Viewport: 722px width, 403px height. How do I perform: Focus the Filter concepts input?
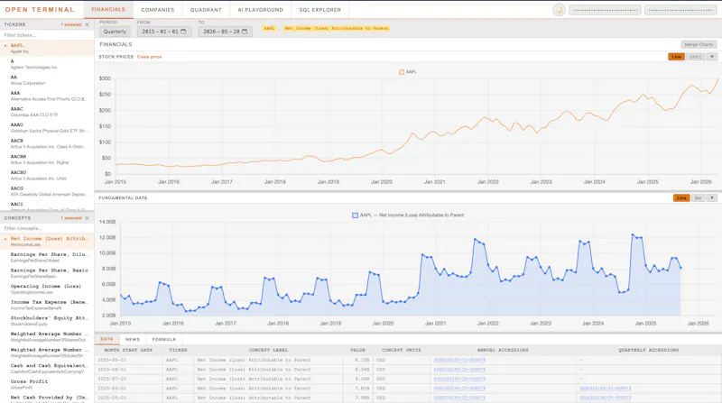47,228
